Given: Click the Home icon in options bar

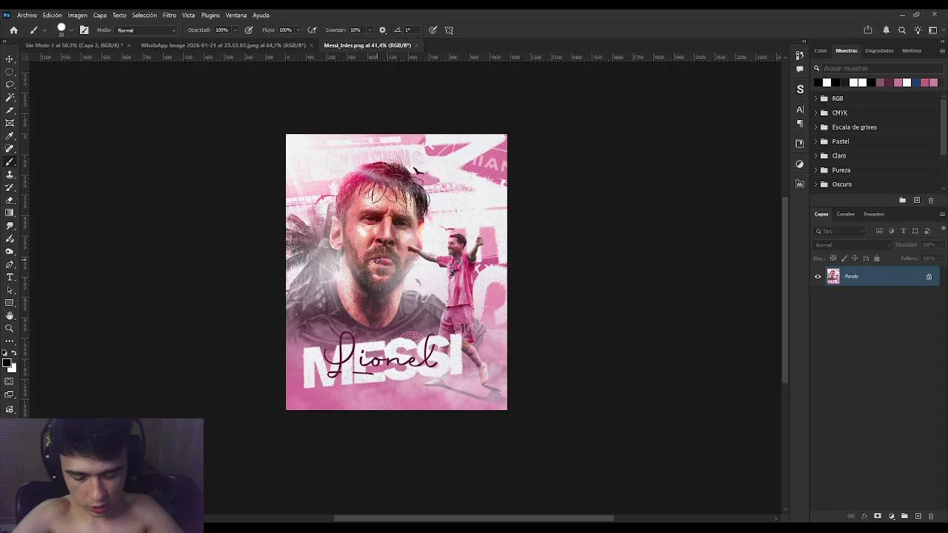Looking at the screenshot, I should [13, 30].
